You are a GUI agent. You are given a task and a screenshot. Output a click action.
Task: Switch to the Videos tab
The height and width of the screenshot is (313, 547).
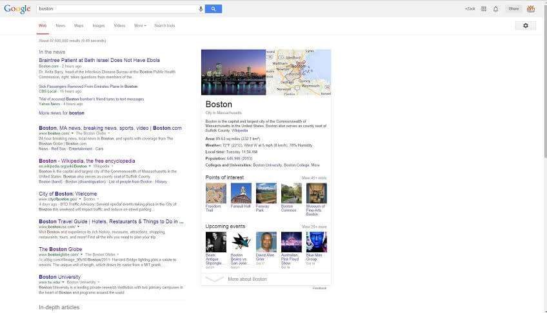[119, 25]
